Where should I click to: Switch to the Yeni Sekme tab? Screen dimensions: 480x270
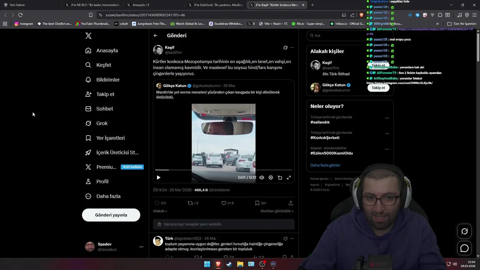pyautogui.click(x=30, y=5)
